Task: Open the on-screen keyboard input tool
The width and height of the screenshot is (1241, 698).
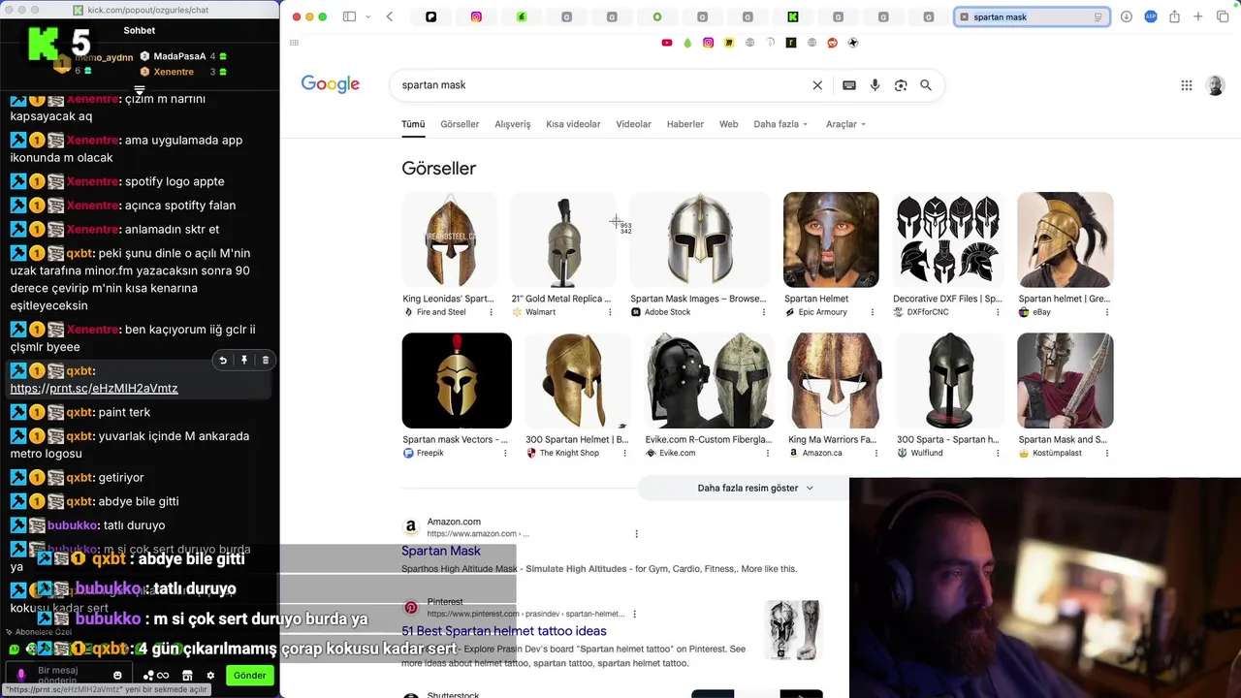Action: tap(849, 85)
